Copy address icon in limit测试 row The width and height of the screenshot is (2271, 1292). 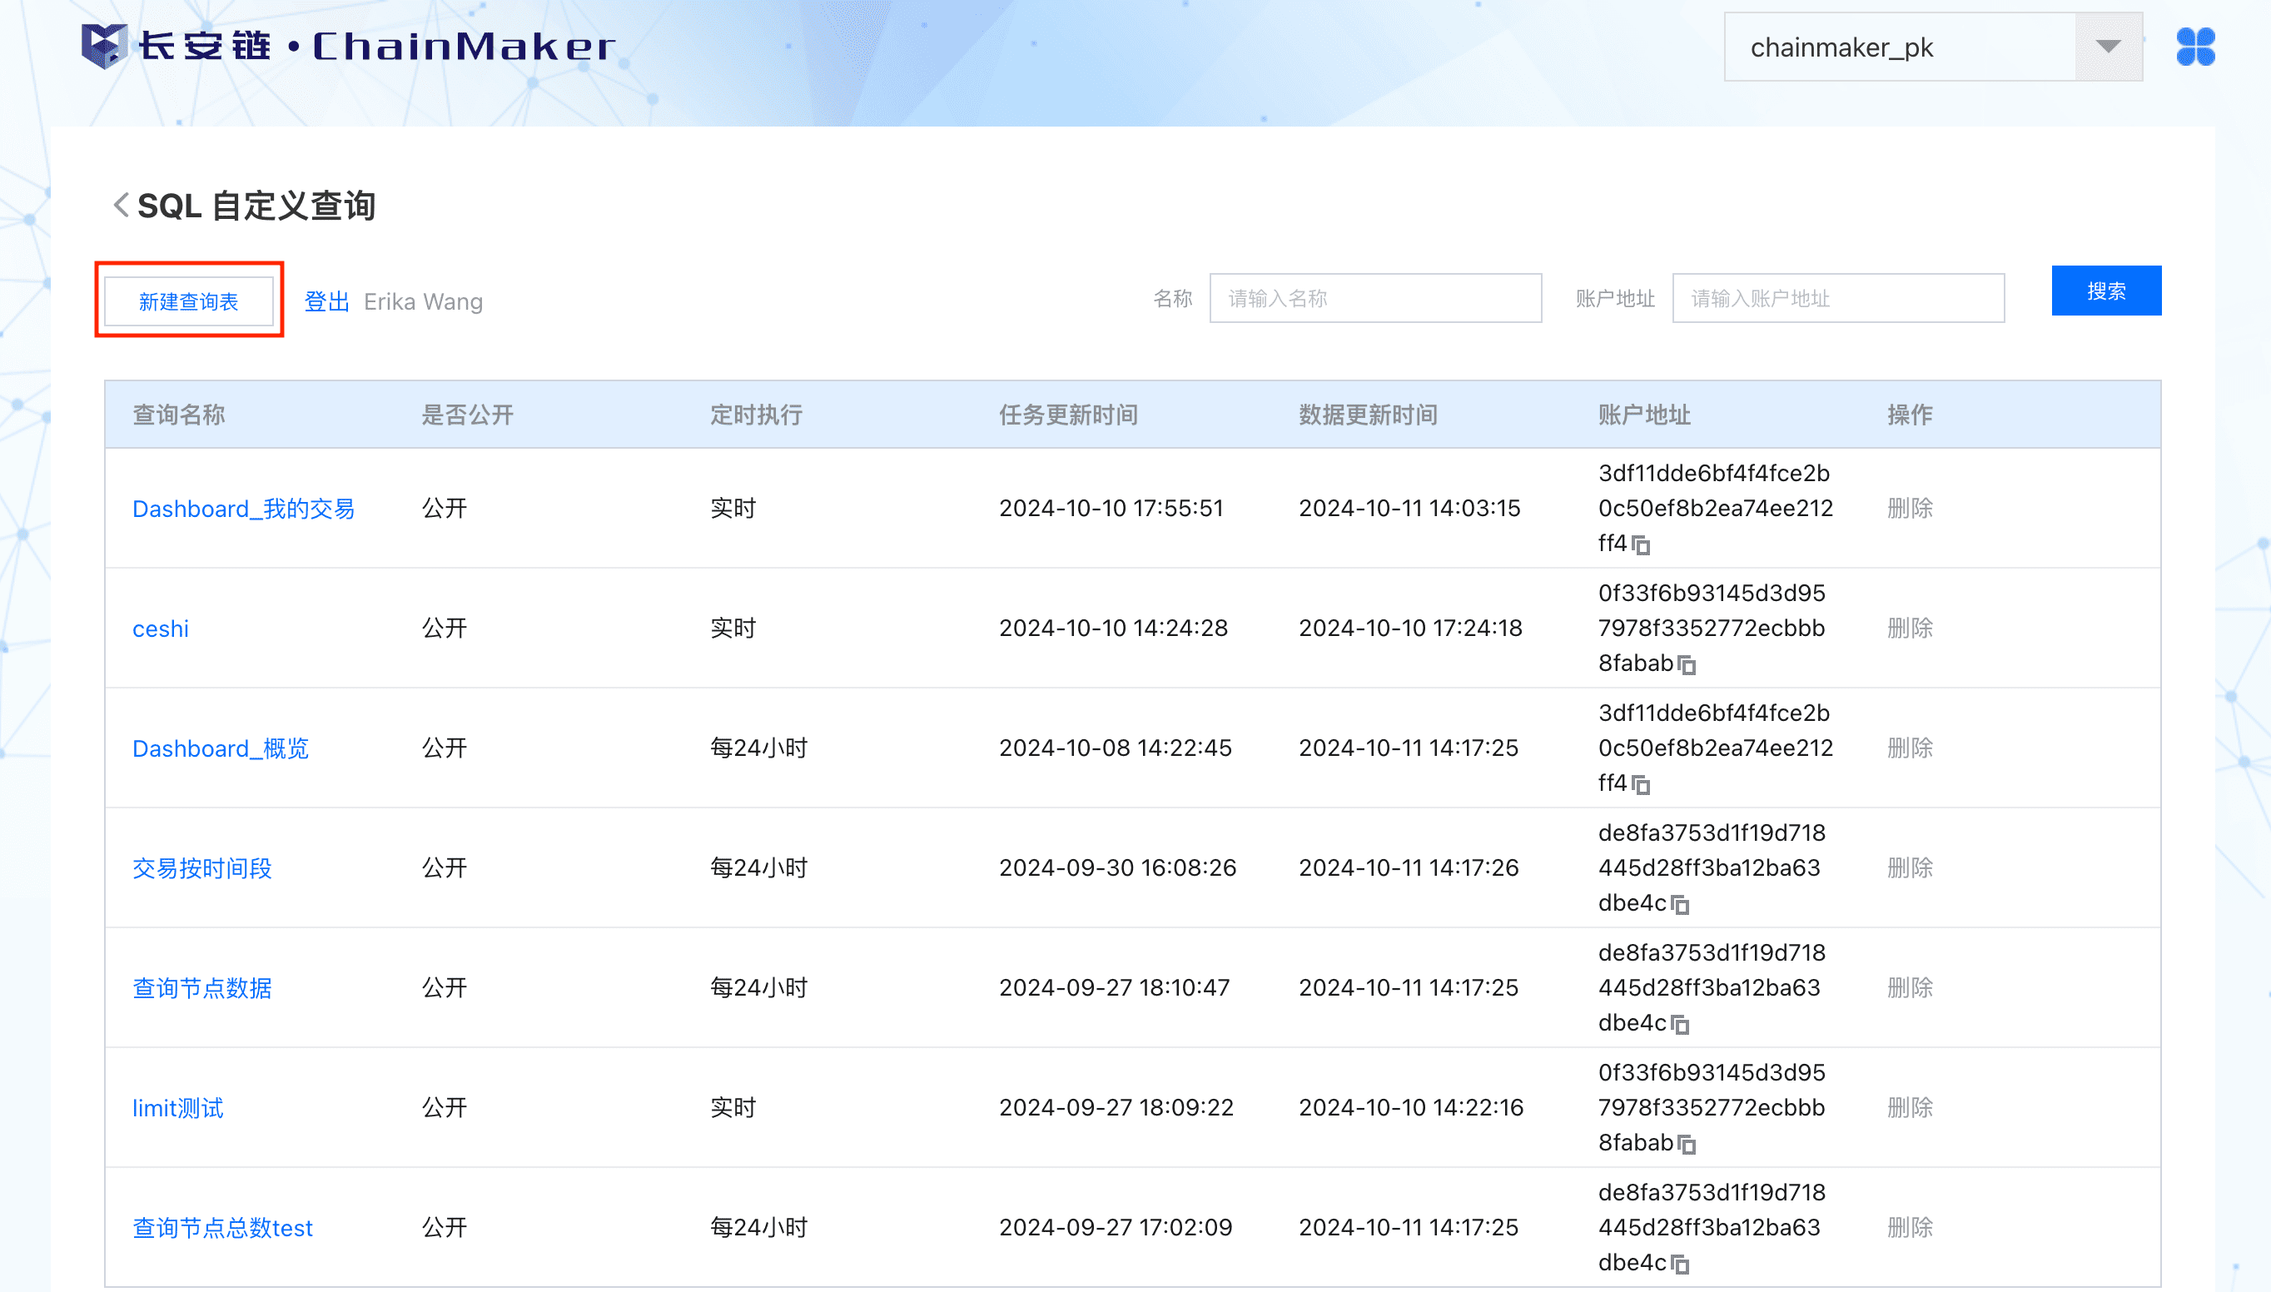[1687, 1144]
